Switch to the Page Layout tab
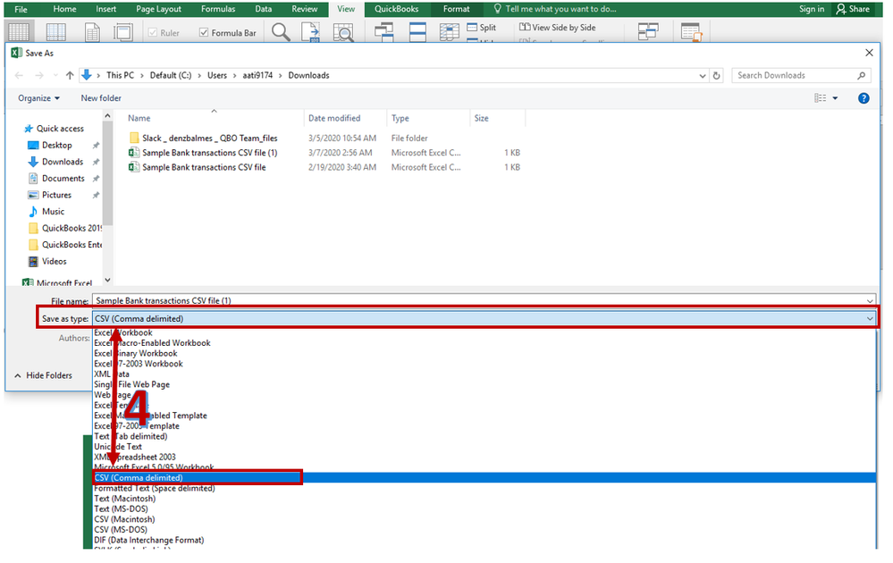The image size is (893, 563). tap(158, 9)
